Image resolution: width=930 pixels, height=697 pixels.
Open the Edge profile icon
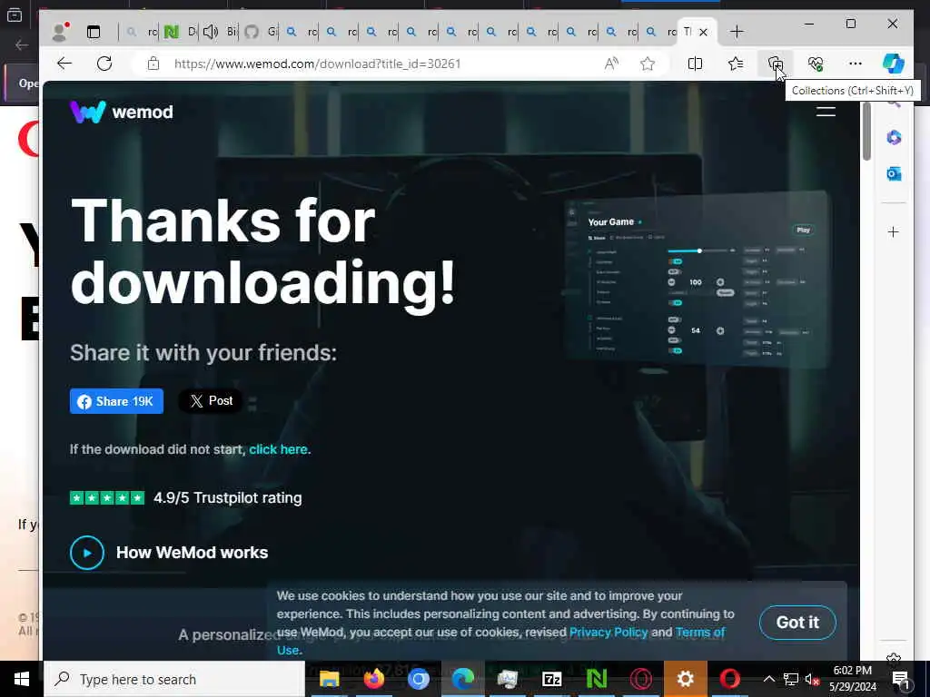tap(59, 32)
